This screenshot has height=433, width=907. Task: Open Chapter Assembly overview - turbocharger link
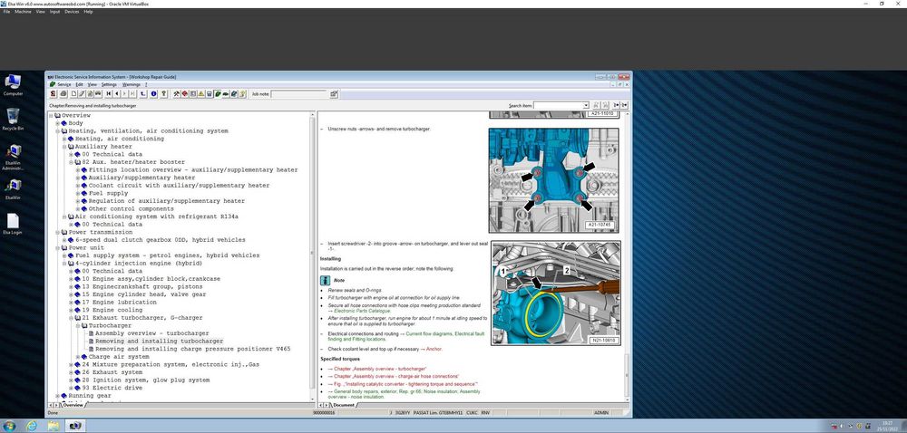380,369
